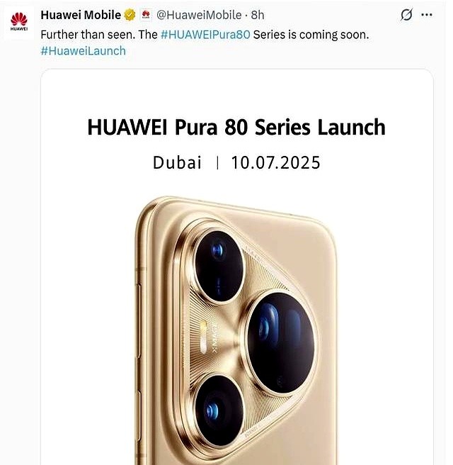Click the bottom camera lens on phone
Screen dimensions: 453x465
[219, 410]
